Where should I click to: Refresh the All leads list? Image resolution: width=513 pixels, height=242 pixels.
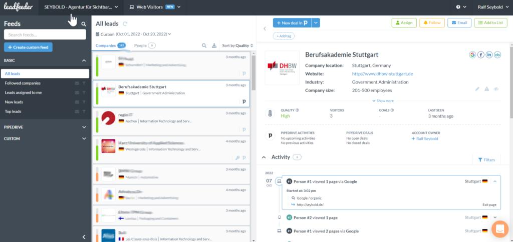pyautogui.click(x=125, y=23)
